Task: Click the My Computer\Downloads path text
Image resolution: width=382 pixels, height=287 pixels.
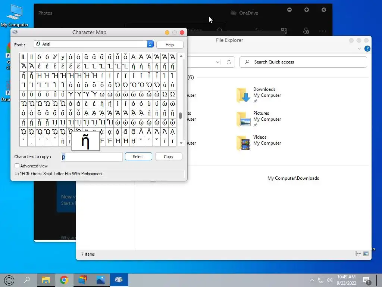Action: (x=293, y=178)
